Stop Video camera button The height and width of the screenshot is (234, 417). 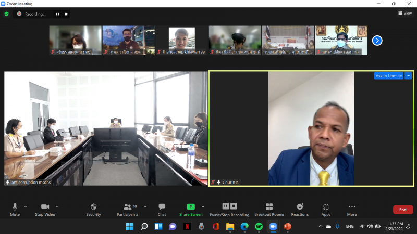click(45, 210)
